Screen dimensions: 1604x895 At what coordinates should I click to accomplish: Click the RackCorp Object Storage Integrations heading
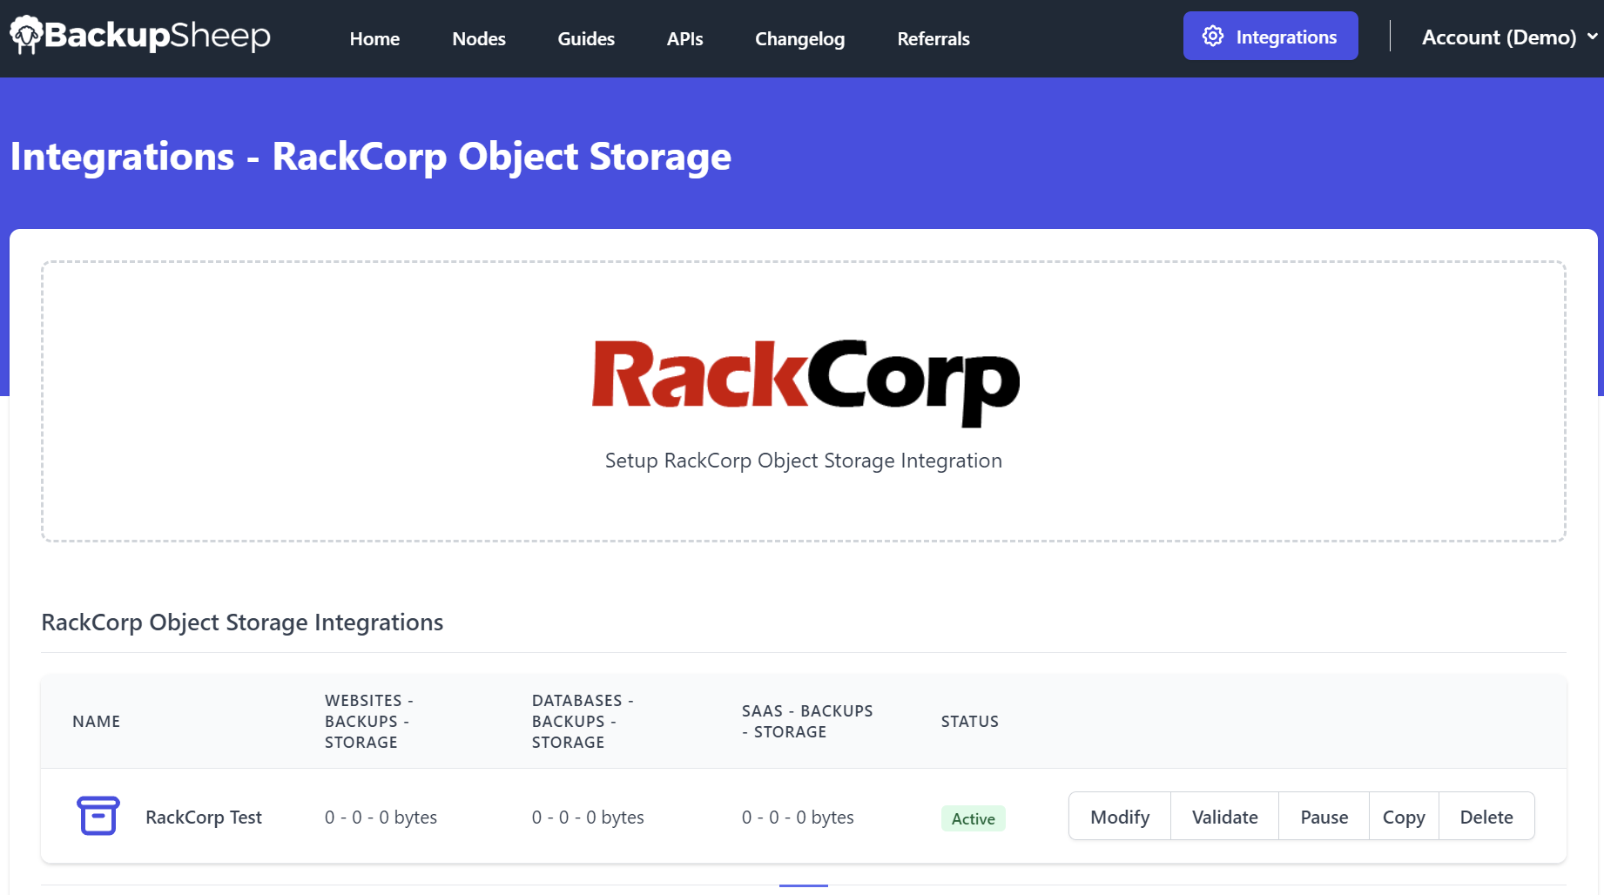(242, 622)
